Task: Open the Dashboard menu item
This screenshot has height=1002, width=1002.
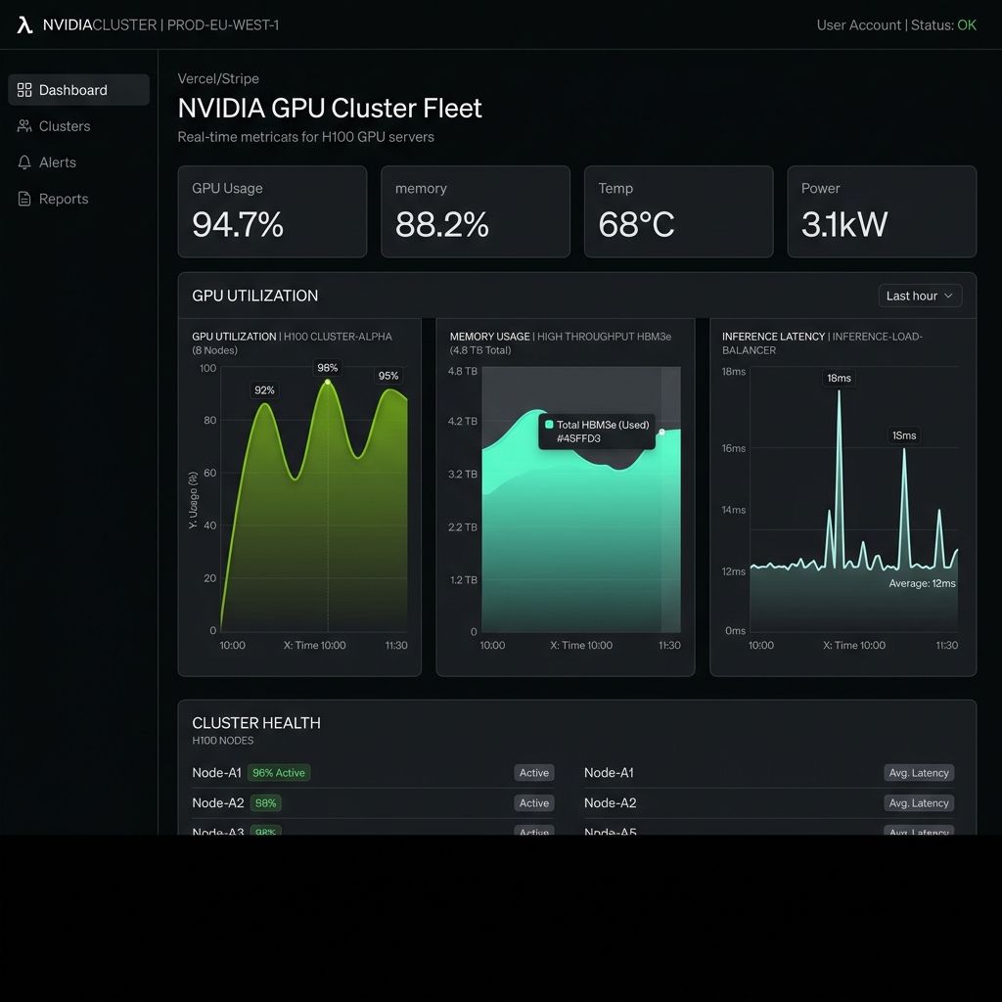Action: [78, 89]
